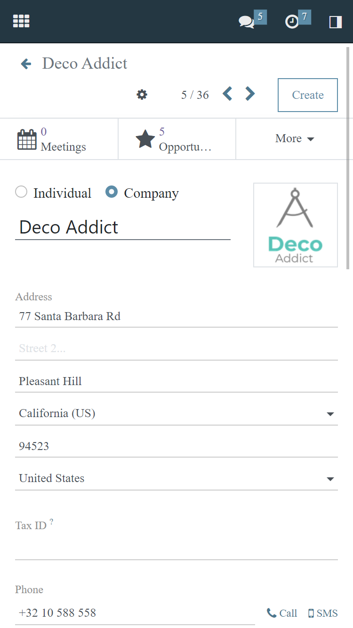Click the Create button
The width and height of the screenshot is (353, 628).
pyautogui.click(x=308, y=95)
